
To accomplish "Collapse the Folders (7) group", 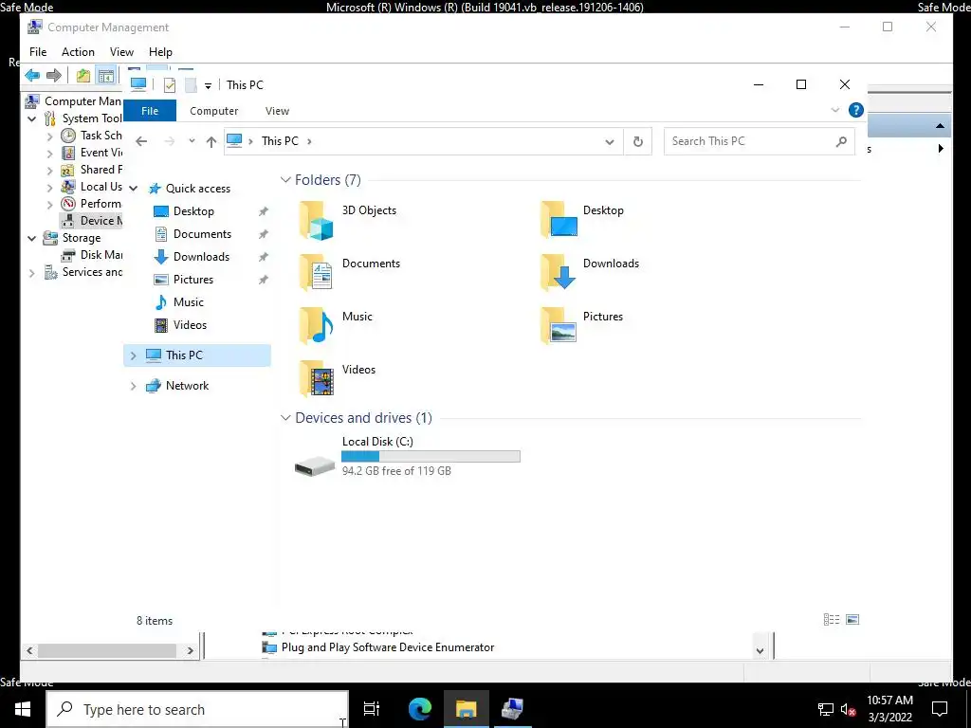I will coord(285,180).
